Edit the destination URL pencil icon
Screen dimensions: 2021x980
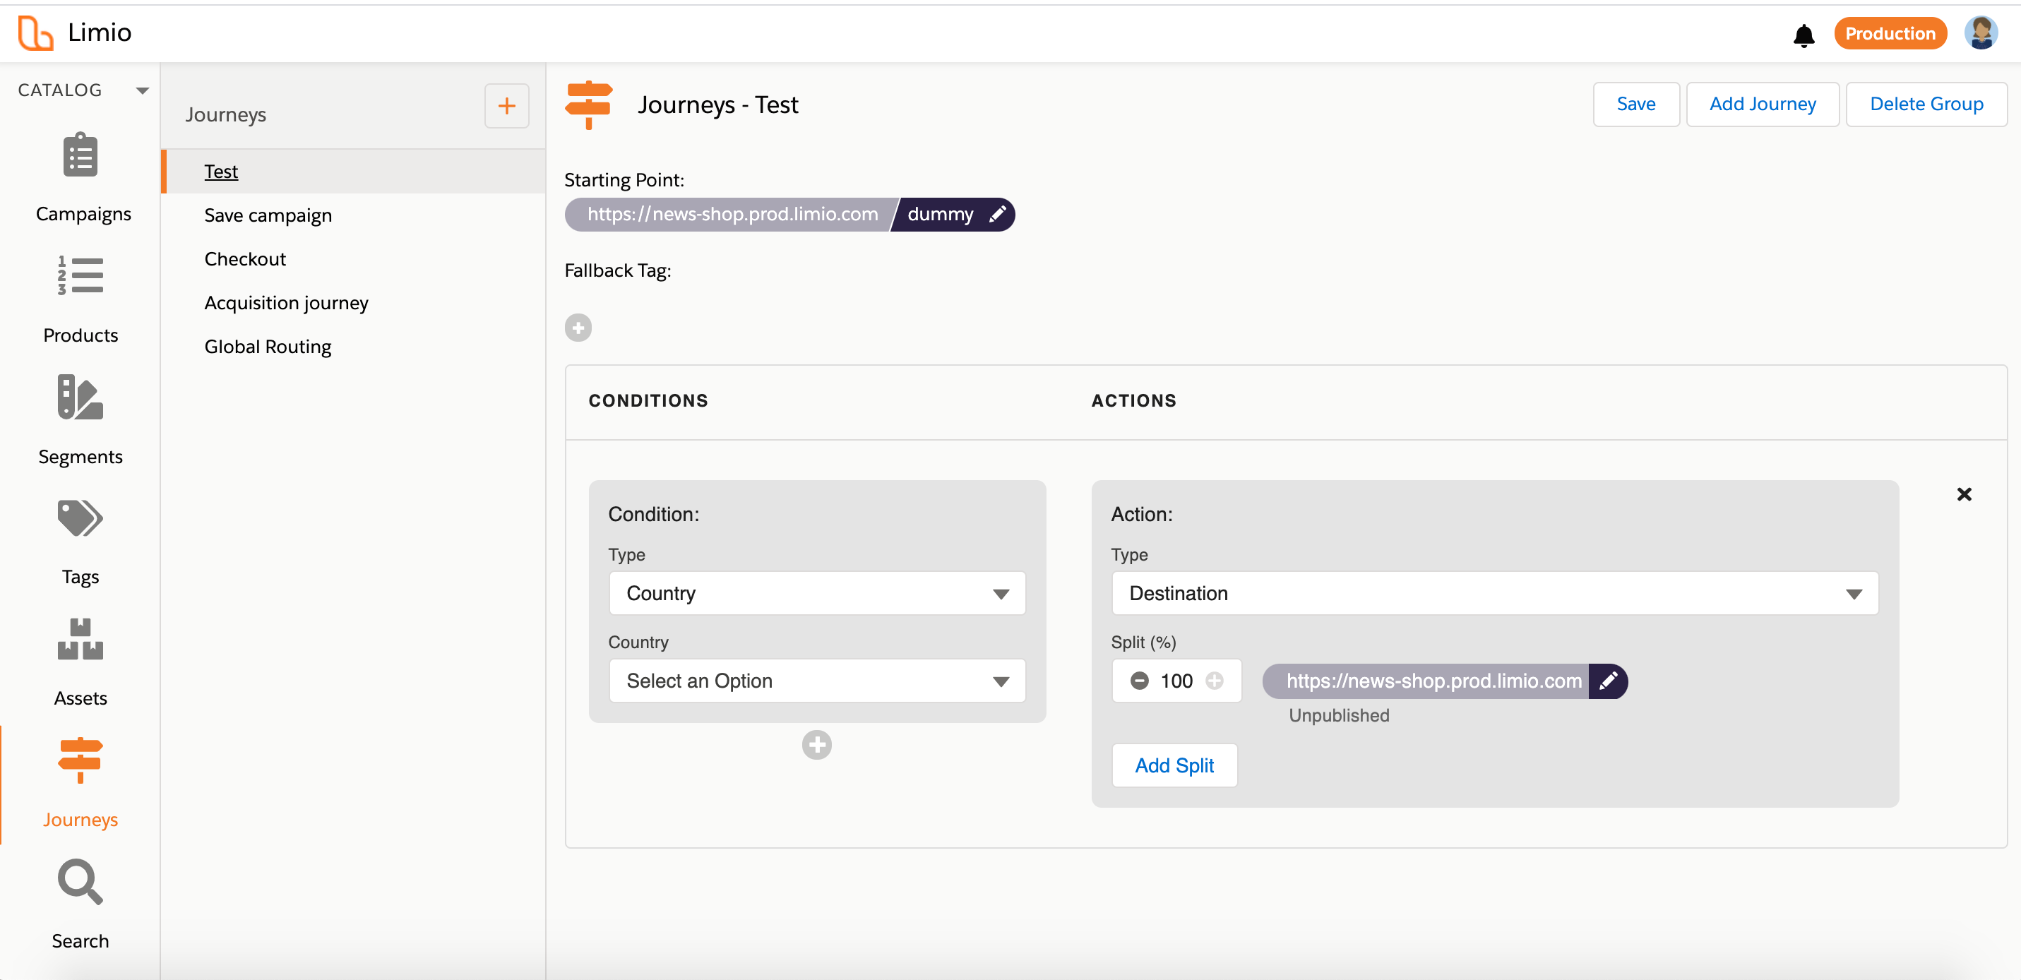point(1607,681)
